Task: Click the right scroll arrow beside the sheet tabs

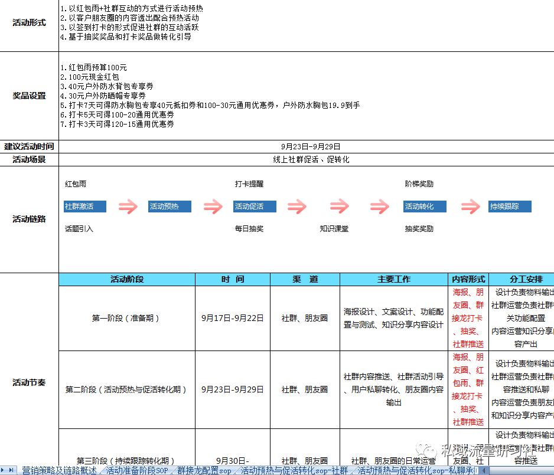Action: pos(484,470)
